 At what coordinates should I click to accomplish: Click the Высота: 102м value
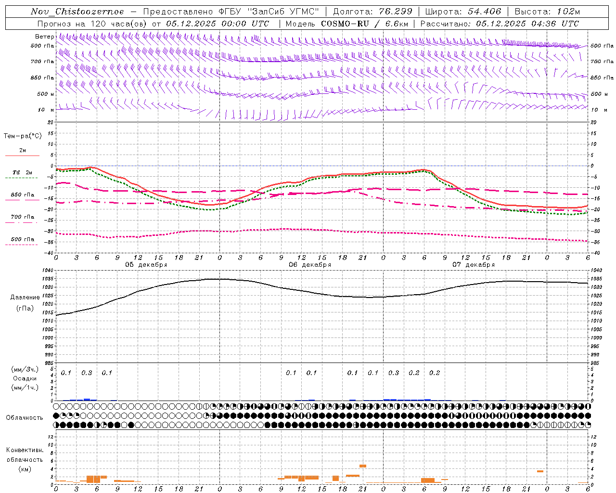[x=547, y=12]
